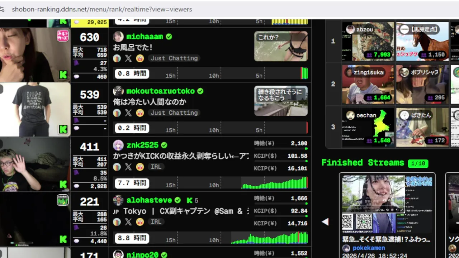
Task: Open alohasteve's clips clapperboard icon
Action: (x=140, y=222)
